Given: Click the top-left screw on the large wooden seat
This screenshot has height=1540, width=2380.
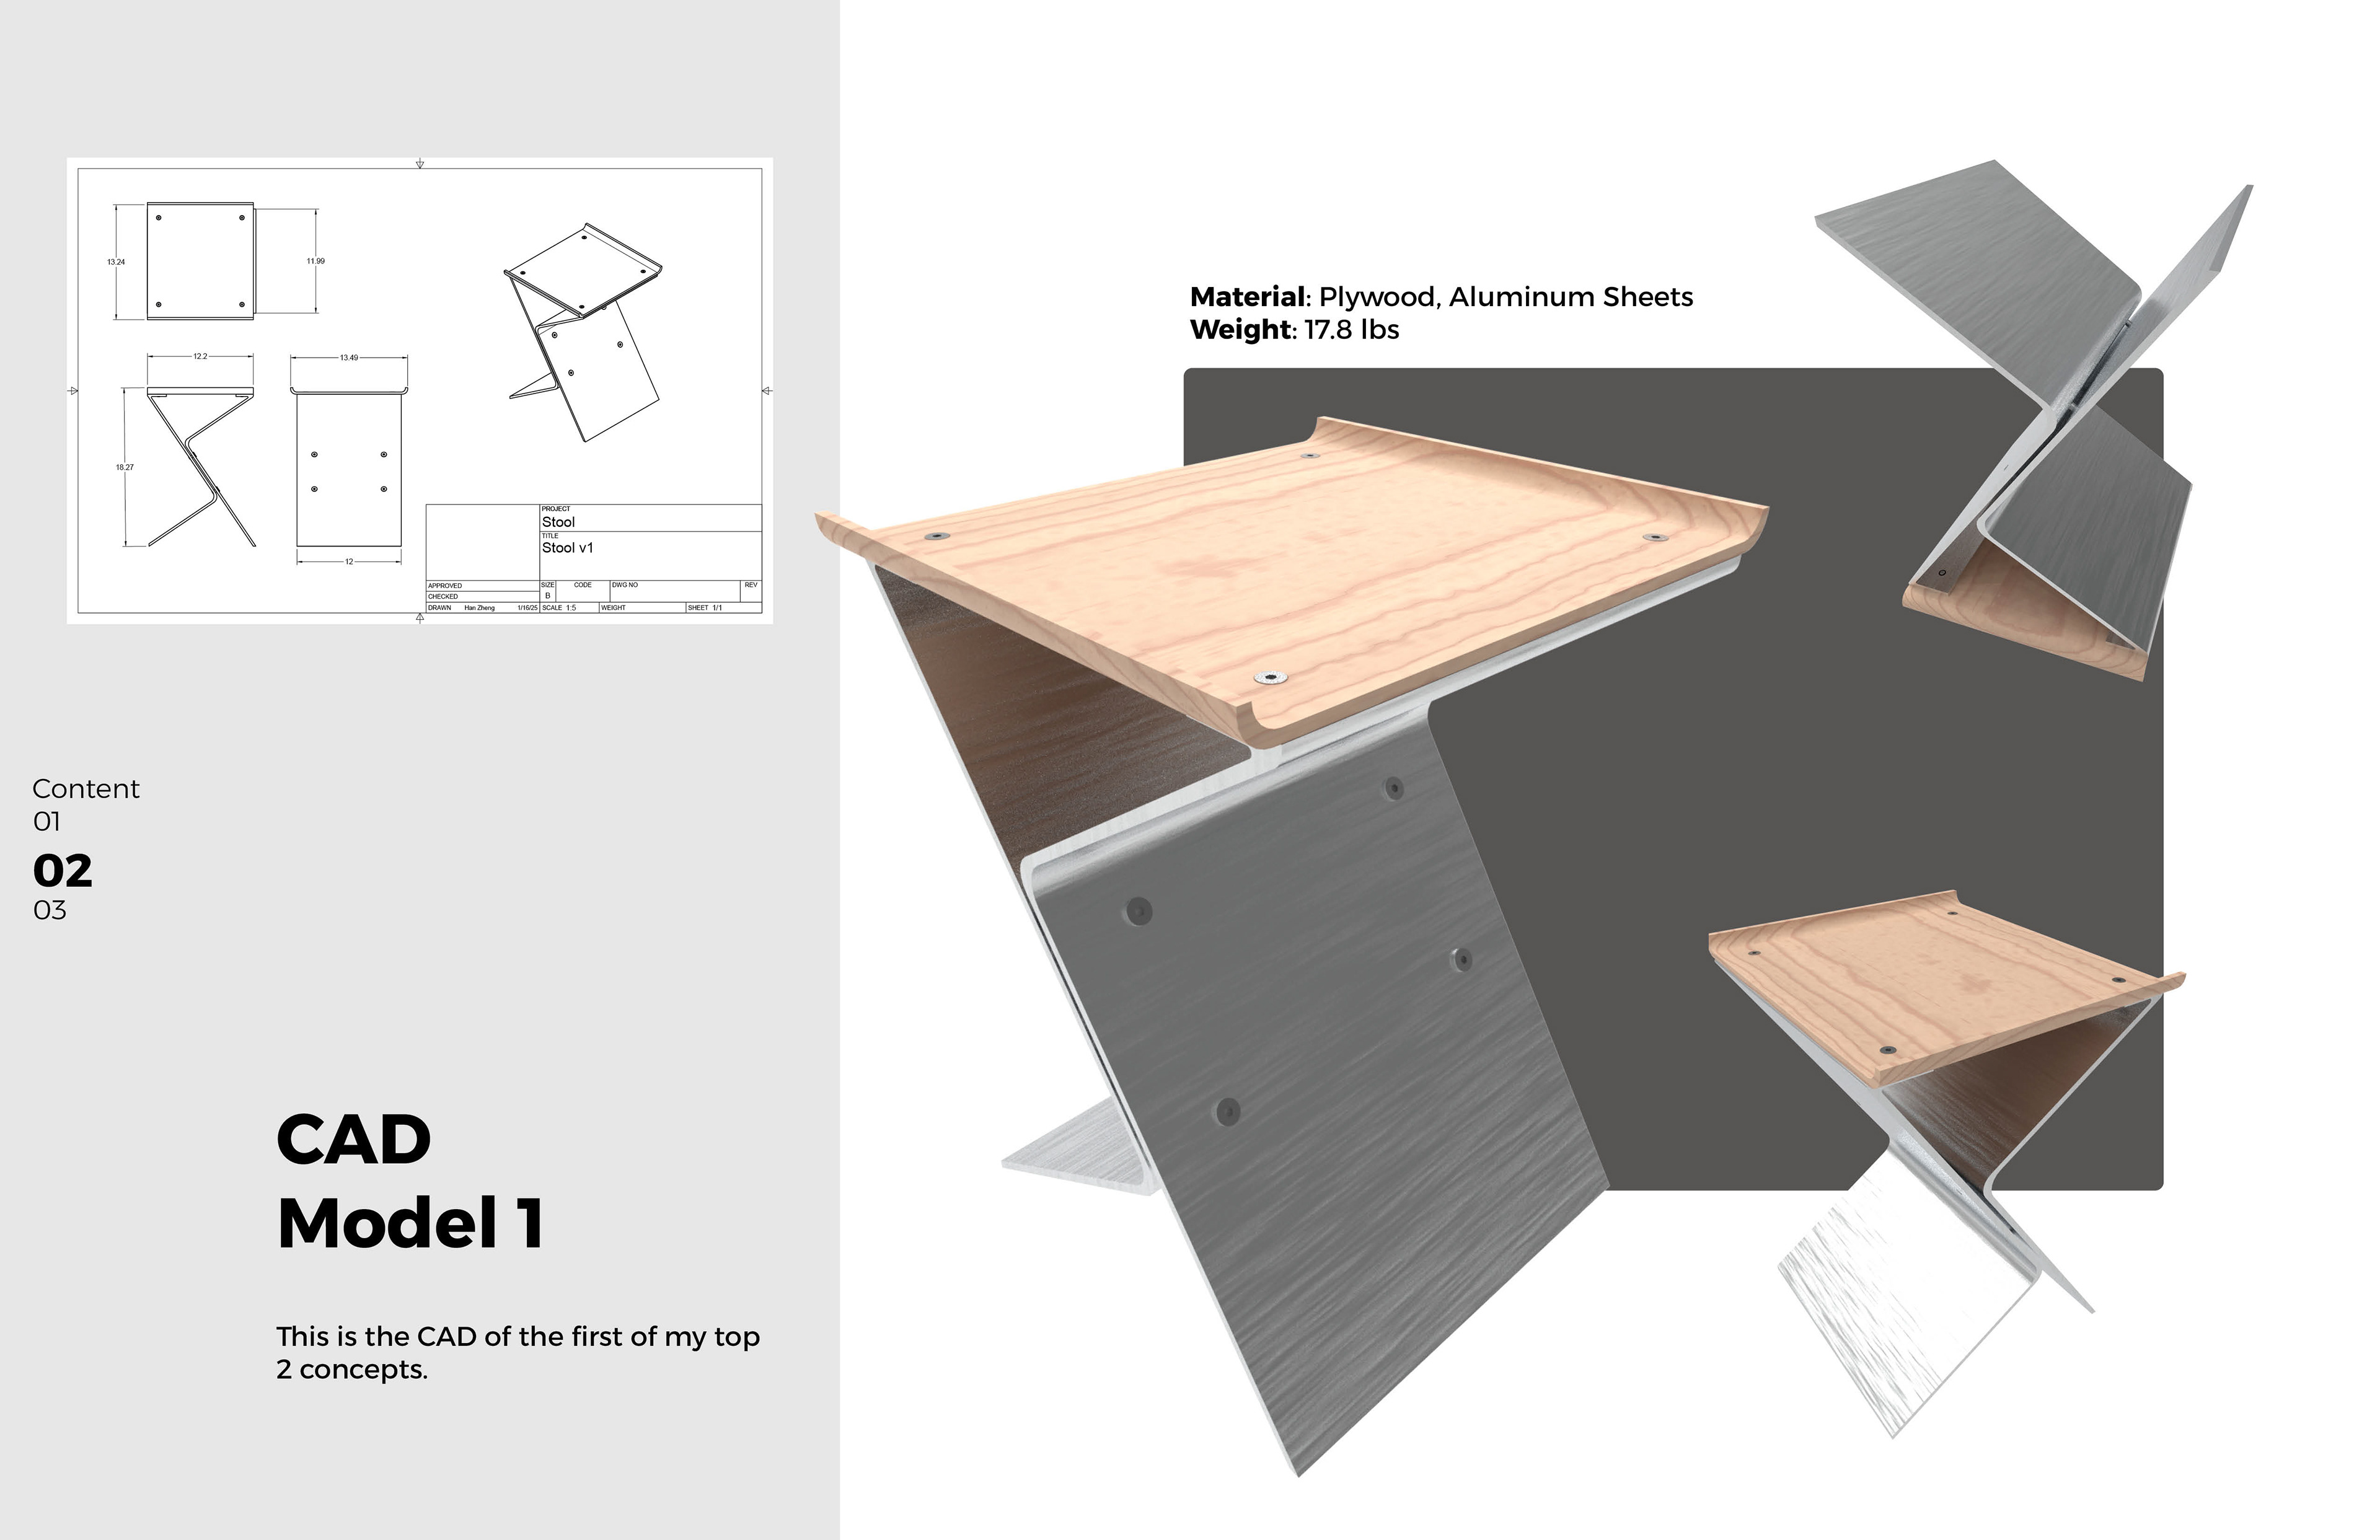Looking at the screenshot, I should 936,537.
